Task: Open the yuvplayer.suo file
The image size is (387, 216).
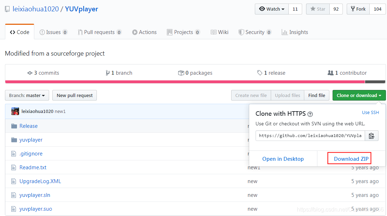Action: coord(36,209)
